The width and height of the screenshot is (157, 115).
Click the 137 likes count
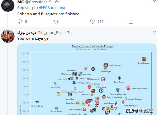(x=101, y=22)
